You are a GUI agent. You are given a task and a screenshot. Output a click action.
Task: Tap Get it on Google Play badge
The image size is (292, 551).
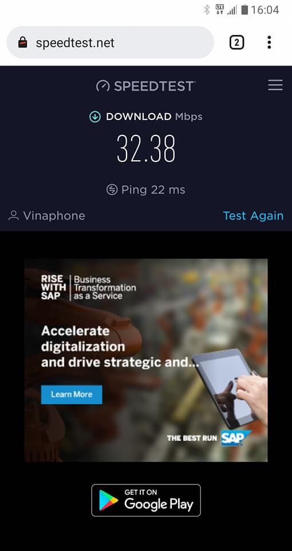(146, 500)
